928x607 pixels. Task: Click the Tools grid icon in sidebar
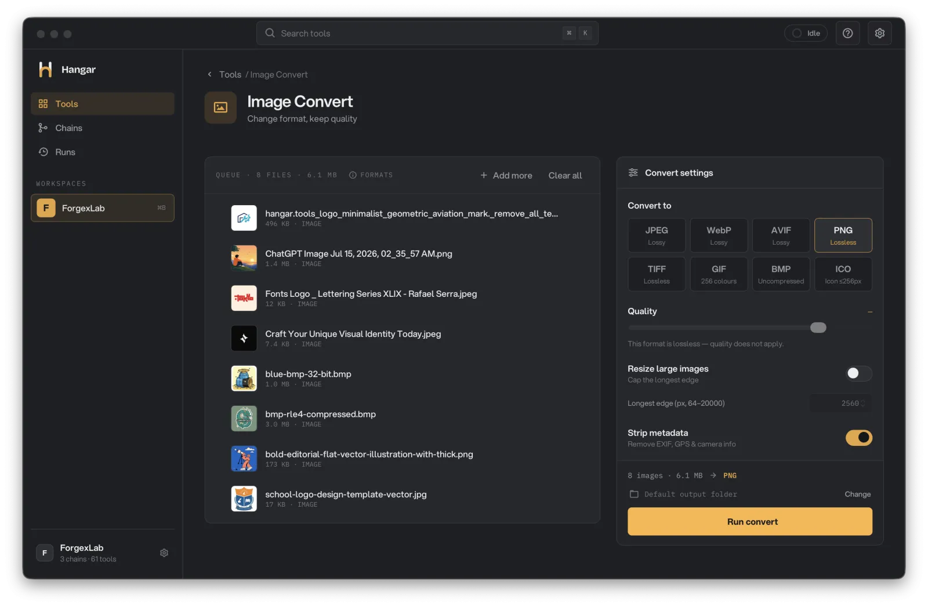(43, 104)
